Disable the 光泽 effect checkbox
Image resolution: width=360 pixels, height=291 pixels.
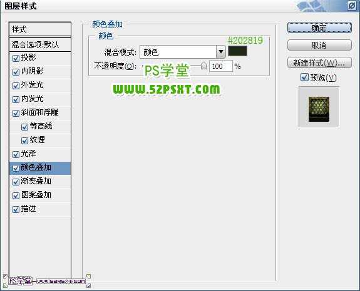click(x=16, y=154)
